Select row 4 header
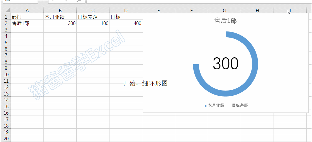The image size is (312, 142). coord(6,36)
